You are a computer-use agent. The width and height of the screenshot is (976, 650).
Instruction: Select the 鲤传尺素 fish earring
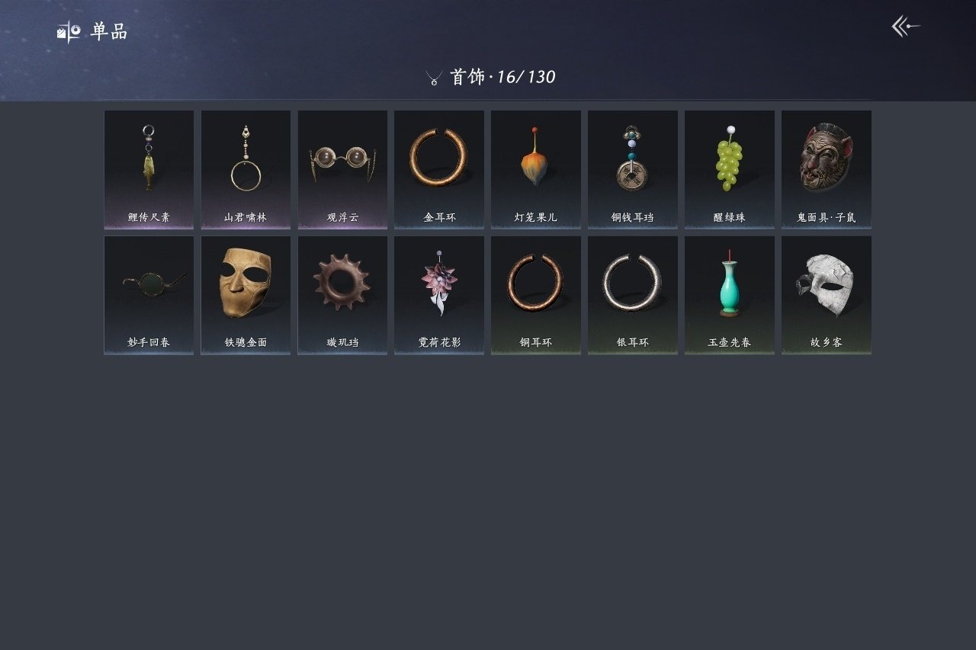pos(149,170)
